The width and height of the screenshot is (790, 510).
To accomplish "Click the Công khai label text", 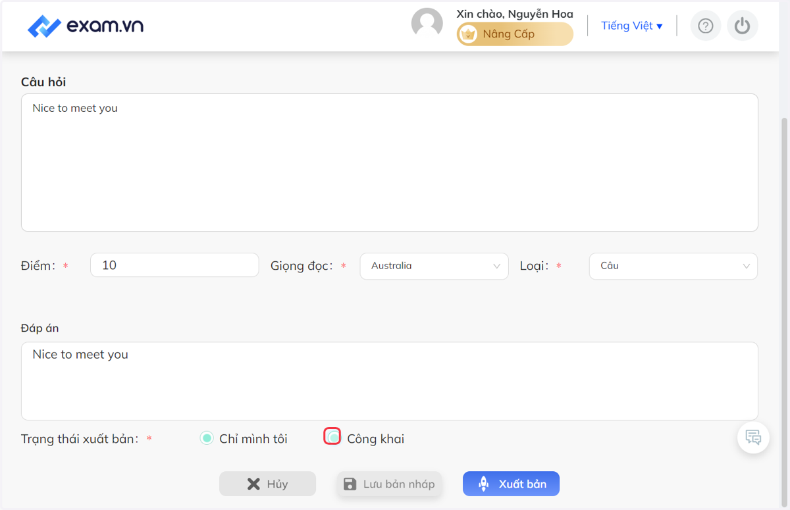I will click(x=376, y=439).
